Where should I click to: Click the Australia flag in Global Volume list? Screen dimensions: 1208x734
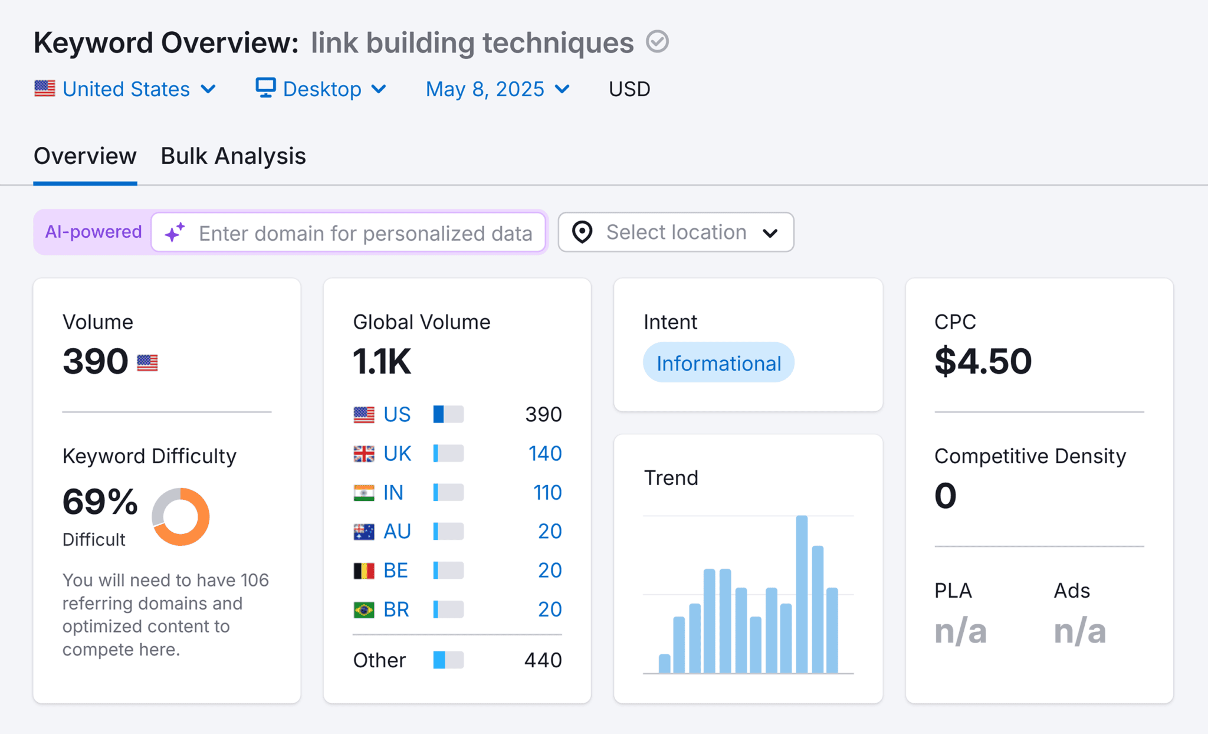[364, 531]
